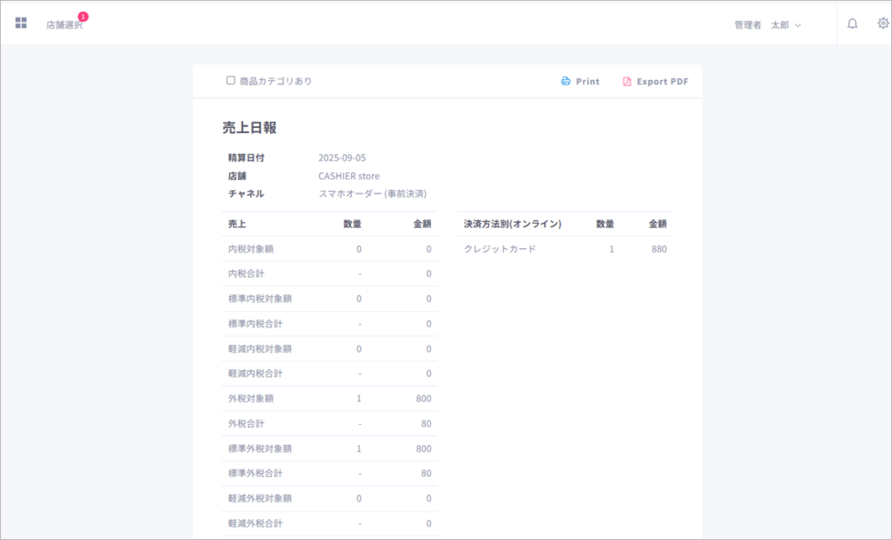Click the notification bell icon
This screenshot has height=540, width=892.
852,24
